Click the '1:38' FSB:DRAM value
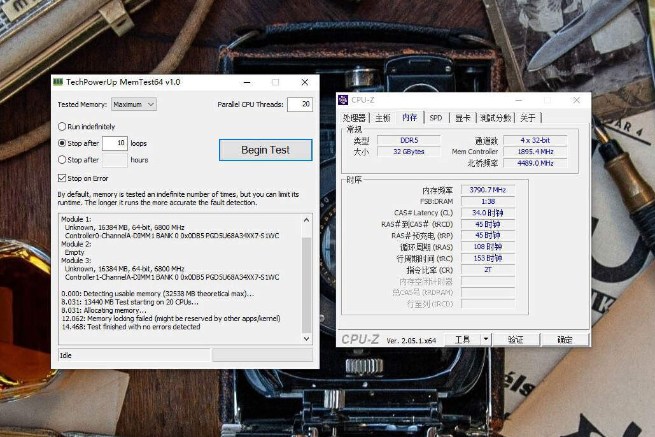This screenshot has width=655, height=437. click(488, 201)
